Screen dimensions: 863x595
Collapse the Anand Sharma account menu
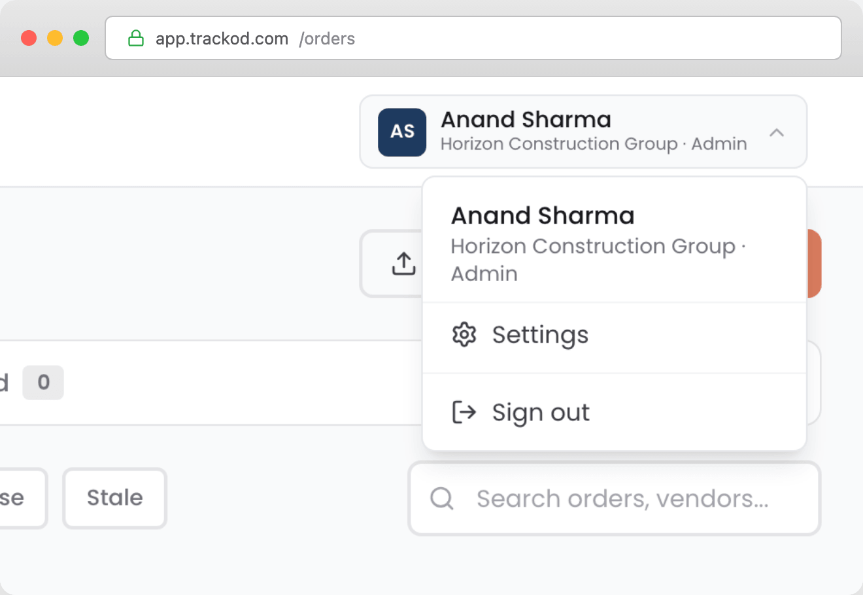[777, 132]
